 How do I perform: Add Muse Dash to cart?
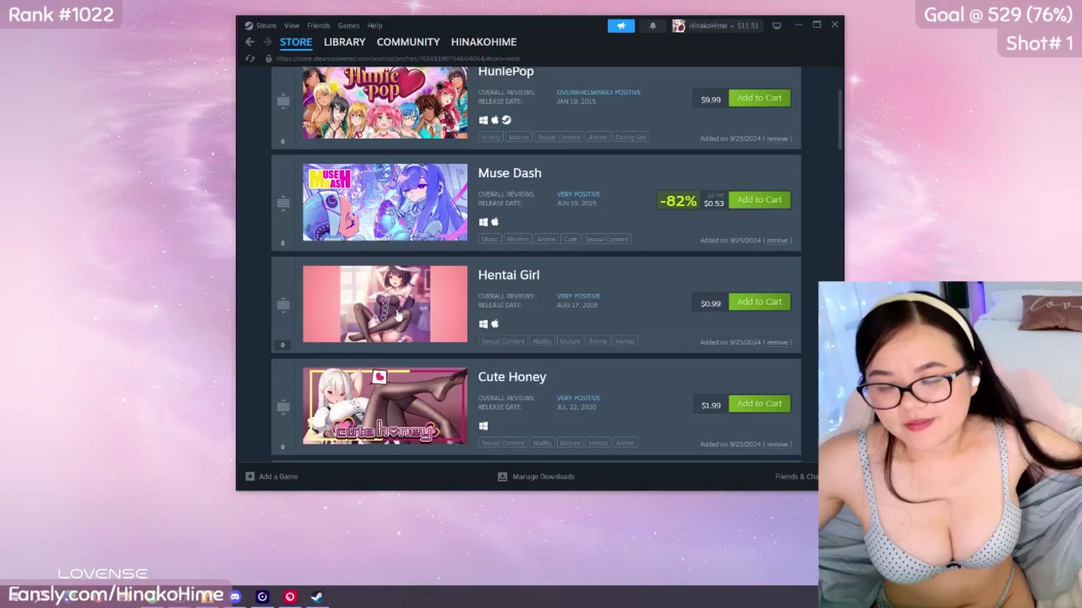[759, 200]
